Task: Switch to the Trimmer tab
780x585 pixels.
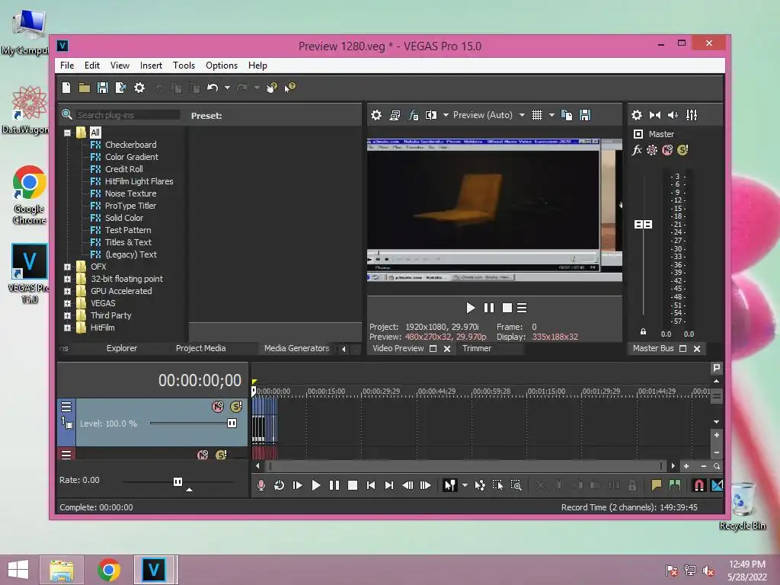Action: (477, 348)
